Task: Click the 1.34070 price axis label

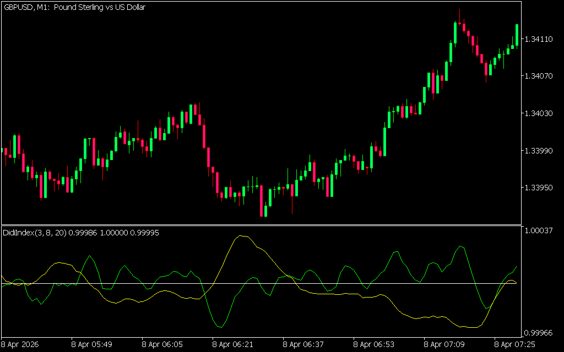Action: pyautogui.click(x=539, y=76)
